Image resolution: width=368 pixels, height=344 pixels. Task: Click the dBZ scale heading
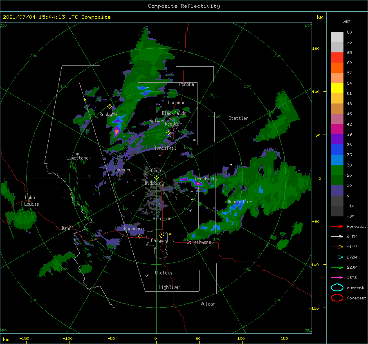347,22
